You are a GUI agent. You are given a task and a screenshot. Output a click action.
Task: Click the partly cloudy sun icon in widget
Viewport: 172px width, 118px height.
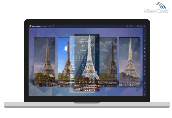92,46
